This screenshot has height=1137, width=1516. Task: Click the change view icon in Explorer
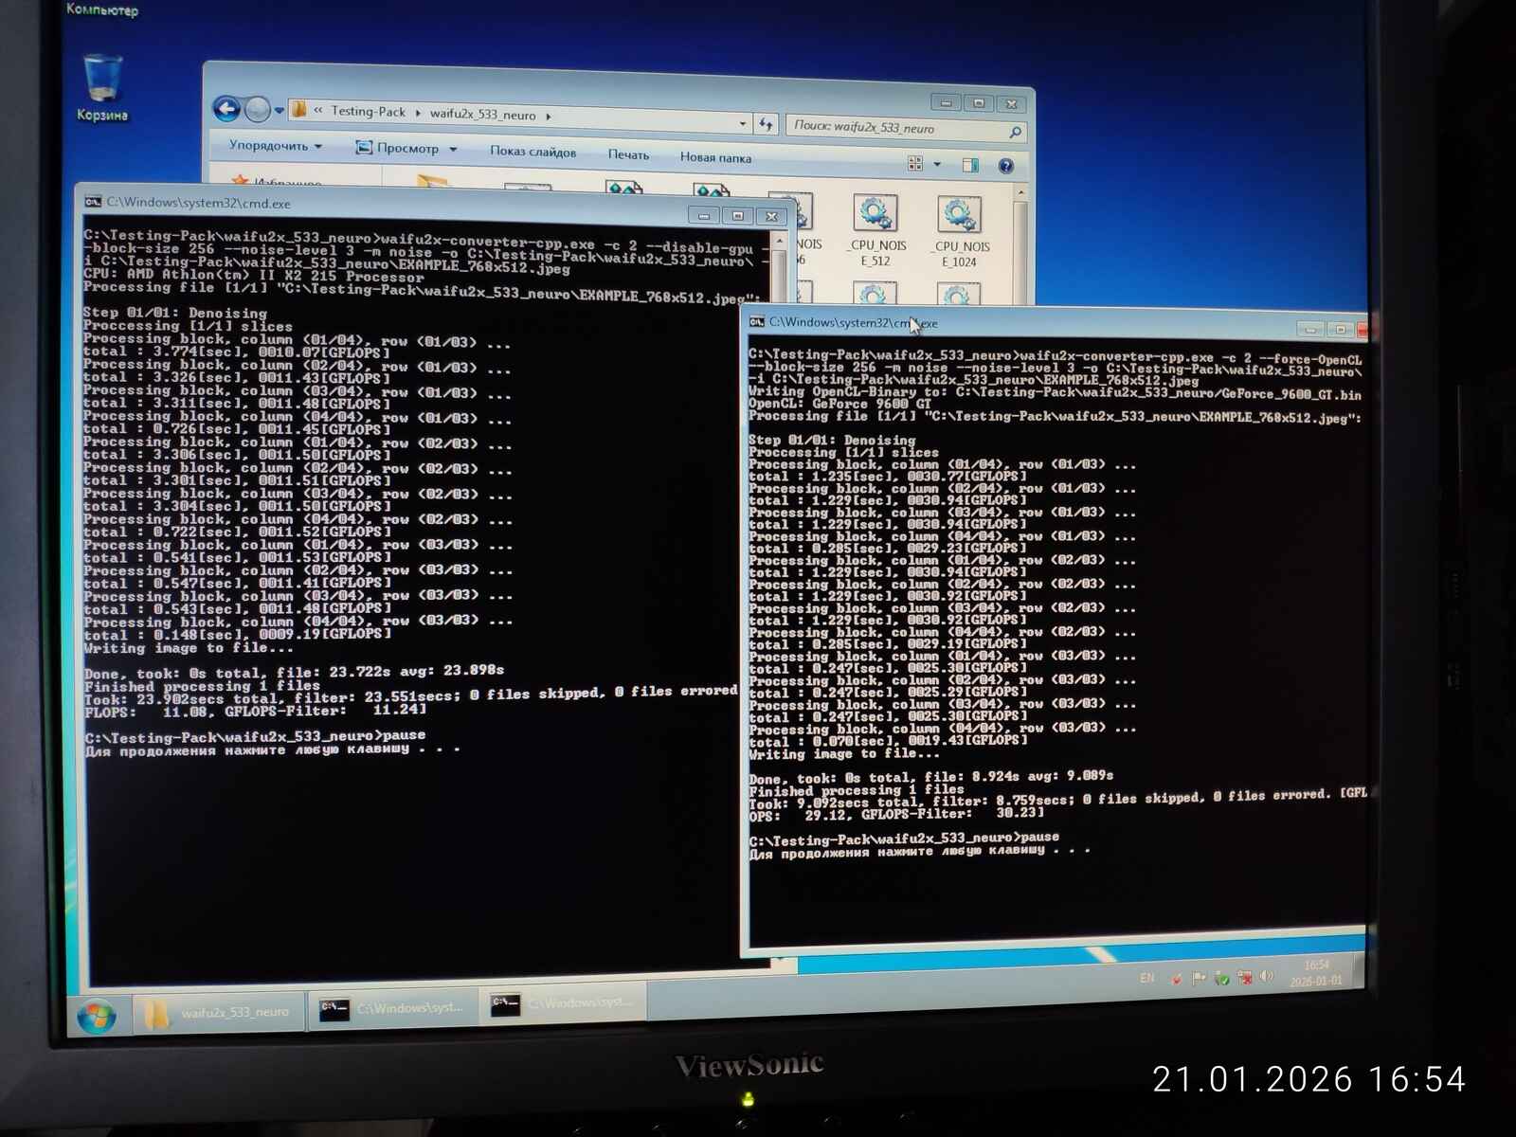click(915, 164)
